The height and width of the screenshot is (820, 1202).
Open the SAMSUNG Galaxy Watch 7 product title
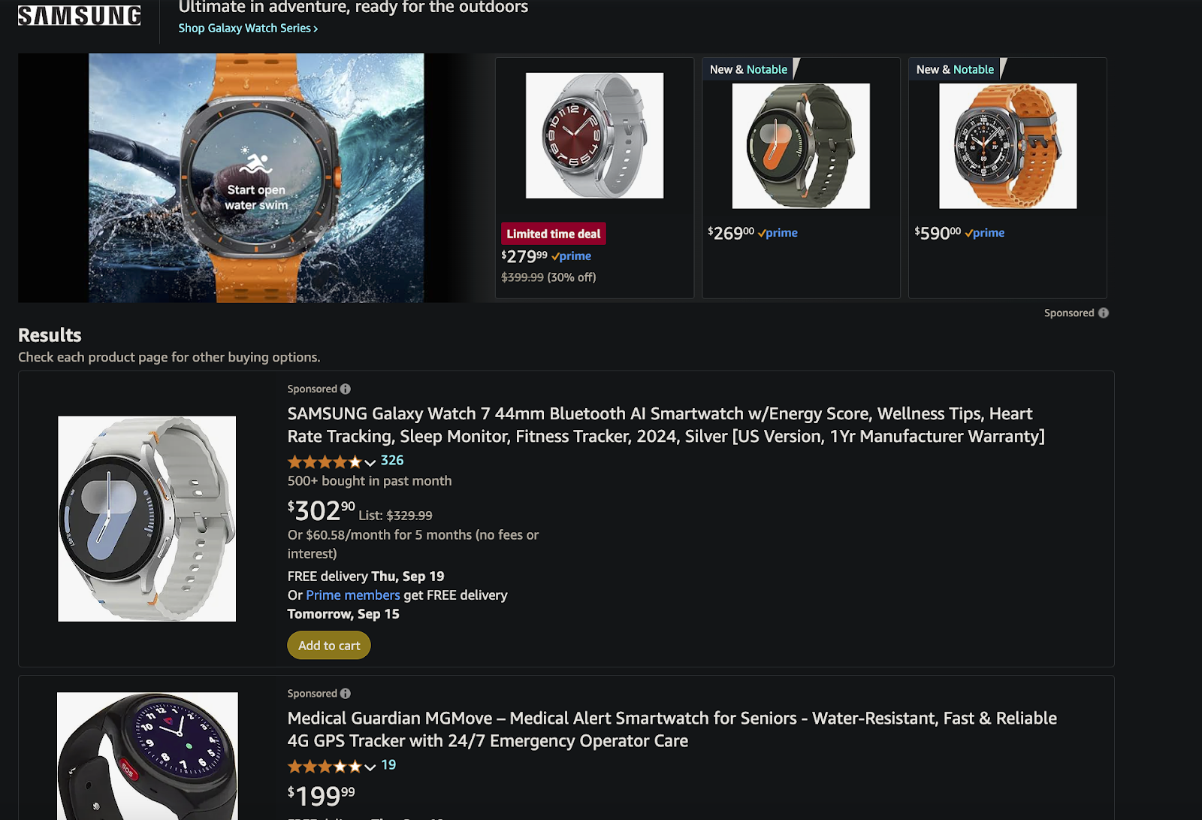(x=660, y=425)
